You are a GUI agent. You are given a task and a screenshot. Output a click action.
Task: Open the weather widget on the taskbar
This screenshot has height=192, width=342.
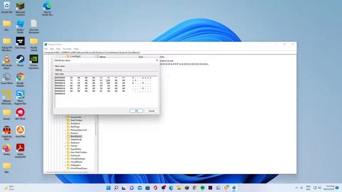point(9,188)
